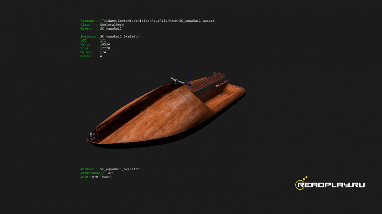Click the Class value SkeletalMesh

(x=112, y=25)
